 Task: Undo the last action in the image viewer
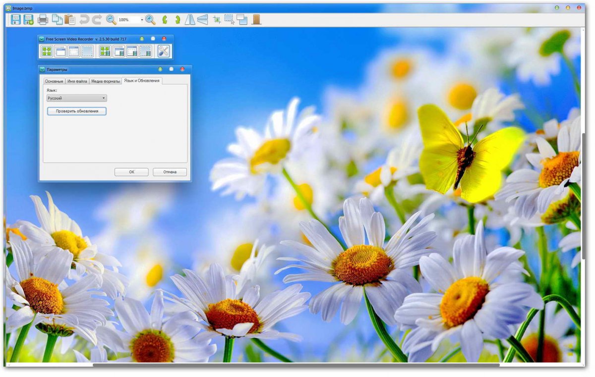[x=84, y=20]
